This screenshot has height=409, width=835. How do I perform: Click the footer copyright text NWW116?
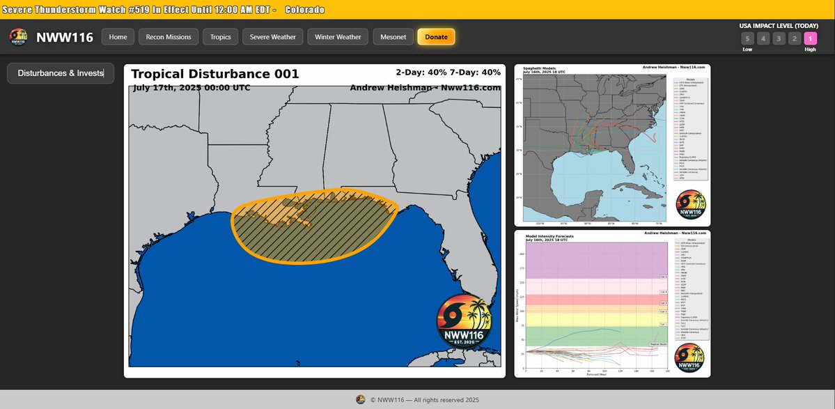(425, 400)
